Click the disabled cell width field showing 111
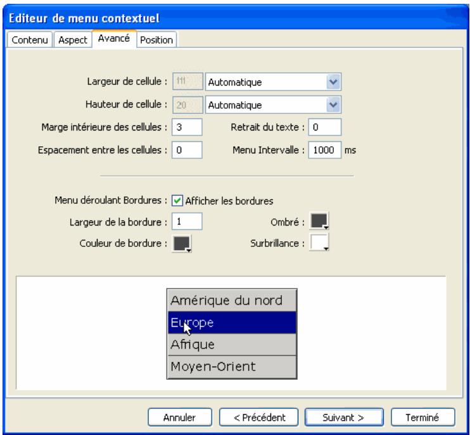This screenshot has height=435, width=470. tap(187, 81)
